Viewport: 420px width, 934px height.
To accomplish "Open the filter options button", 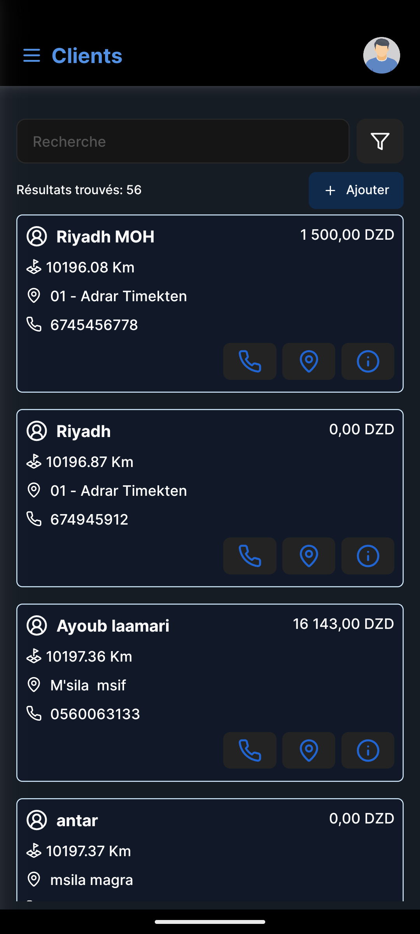I will coord(380,141).
